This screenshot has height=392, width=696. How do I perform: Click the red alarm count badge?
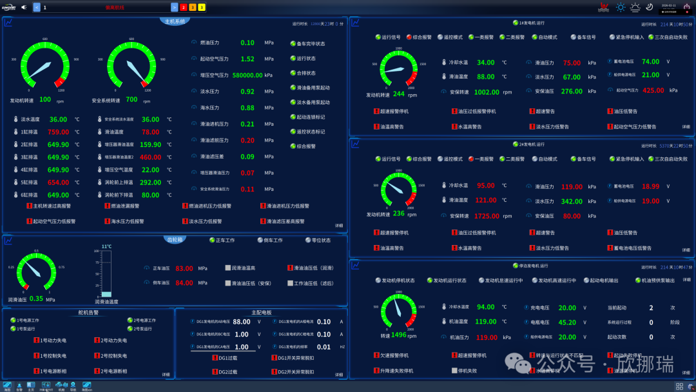coord(183,7)
